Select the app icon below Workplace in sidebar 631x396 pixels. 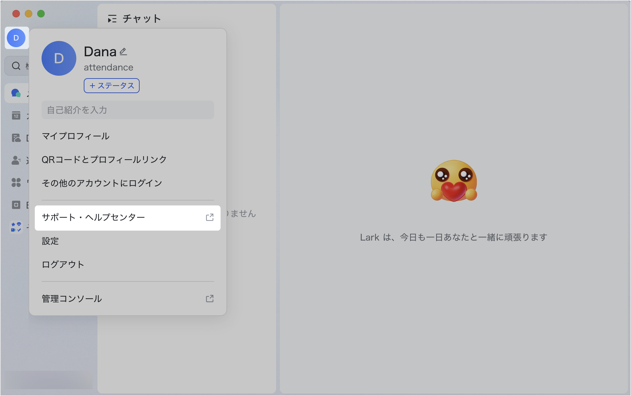[x=16, y=205]
